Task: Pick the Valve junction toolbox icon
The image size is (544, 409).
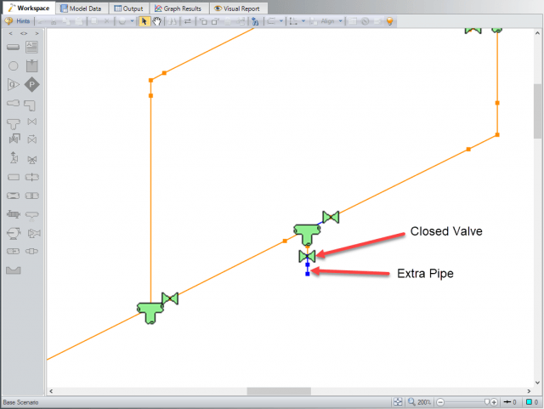Action: [32, 122]
